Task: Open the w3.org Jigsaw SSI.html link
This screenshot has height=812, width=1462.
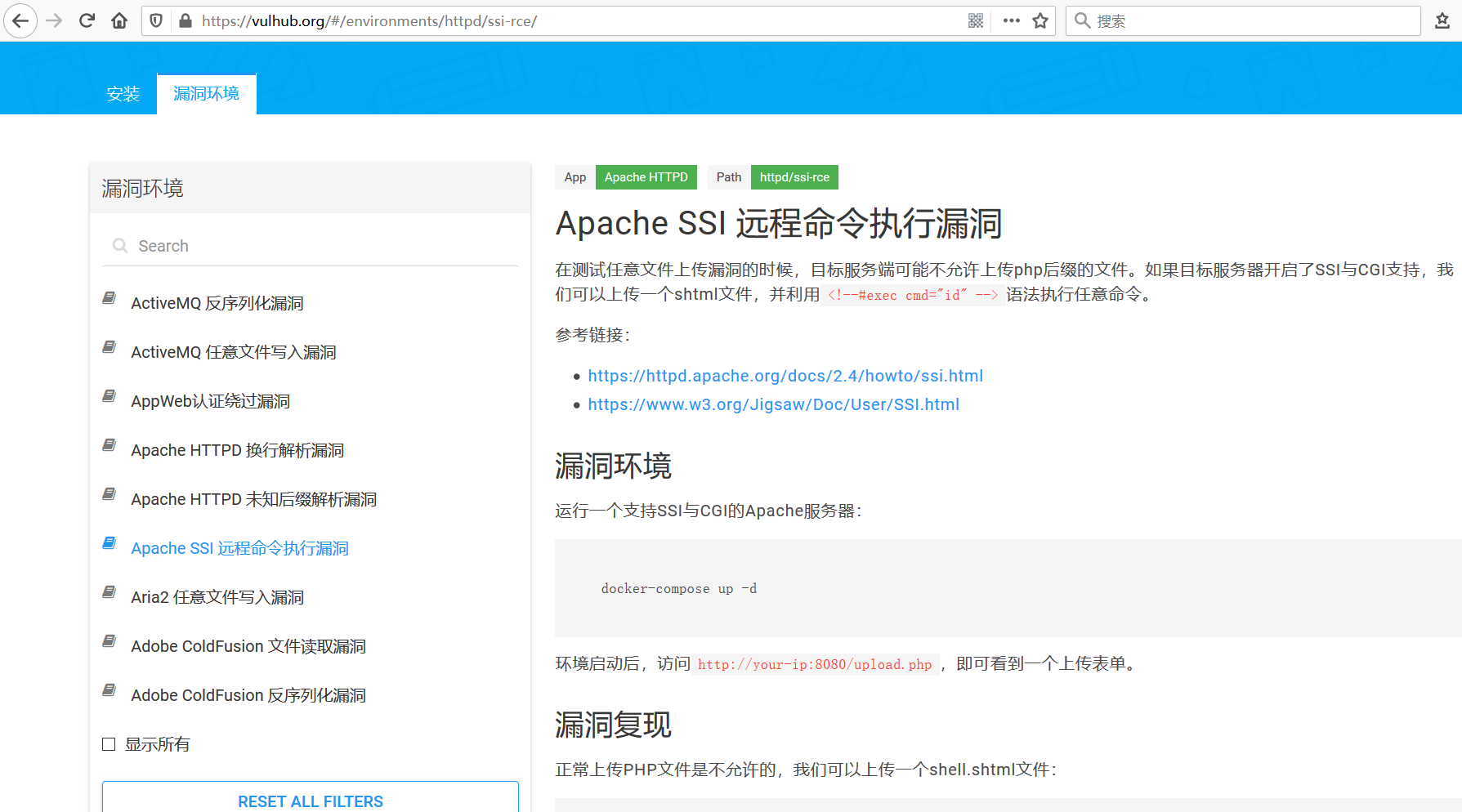Action: pyautogui.click(x=774, y=404)
